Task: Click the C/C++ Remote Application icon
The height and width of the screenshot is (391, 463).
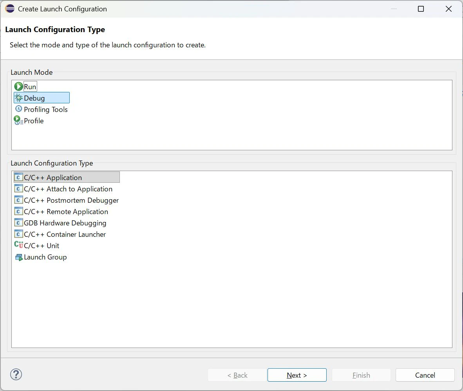Action: pyautogui.click(x=18, y=211)
